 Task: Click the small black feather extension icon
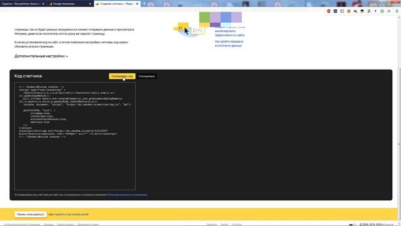tap(375, 11)
